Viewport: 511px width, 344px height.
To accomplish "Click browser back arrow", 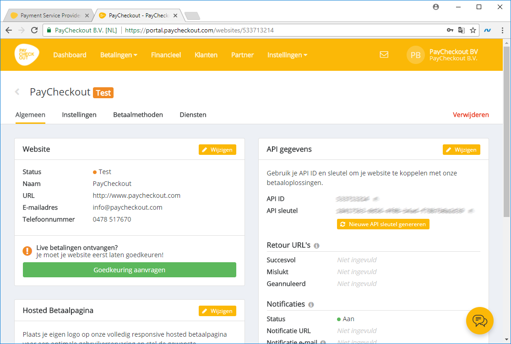I will 9,30.
